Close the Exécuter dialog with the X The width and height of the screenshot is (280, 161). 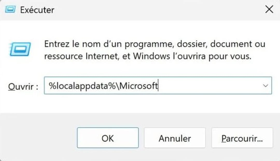pyautogui.click(x=269, y=10)
